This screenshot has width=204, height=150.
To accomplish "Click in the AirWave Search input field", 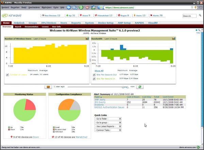I will click(189, 16).
